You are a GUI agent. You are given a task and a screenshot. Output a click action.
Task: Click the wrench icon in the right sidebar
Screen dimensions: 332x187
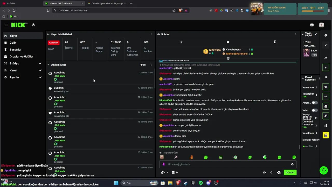[326, 116]
